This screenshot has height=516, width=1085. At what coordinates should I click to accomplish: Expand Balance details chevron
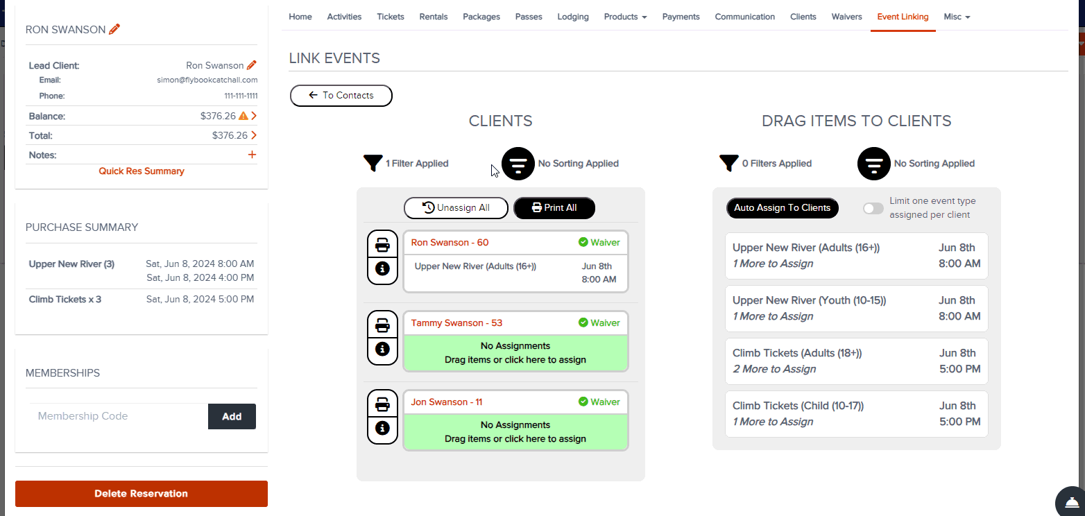click(x=254, y=116)
